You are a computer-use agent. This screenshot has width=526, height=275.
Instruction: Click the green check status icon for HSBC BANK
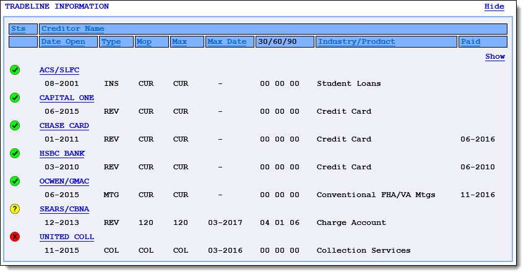(15, 153)
